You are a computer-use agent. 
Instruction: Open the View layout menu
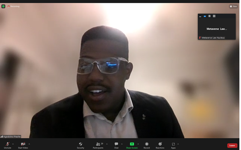point(233,6)
